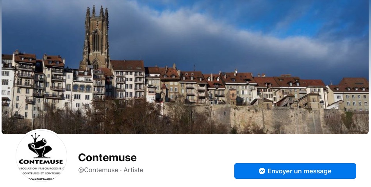The height and width of the screenshot is (187, 371).
Task: Open the Contemuse page title
Action: point(107,157)
